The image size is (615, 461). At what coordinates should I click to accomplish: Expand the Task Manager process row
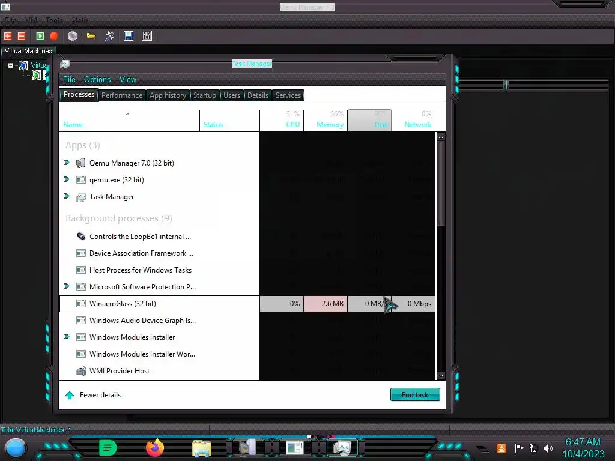click(x=66, y=196)
